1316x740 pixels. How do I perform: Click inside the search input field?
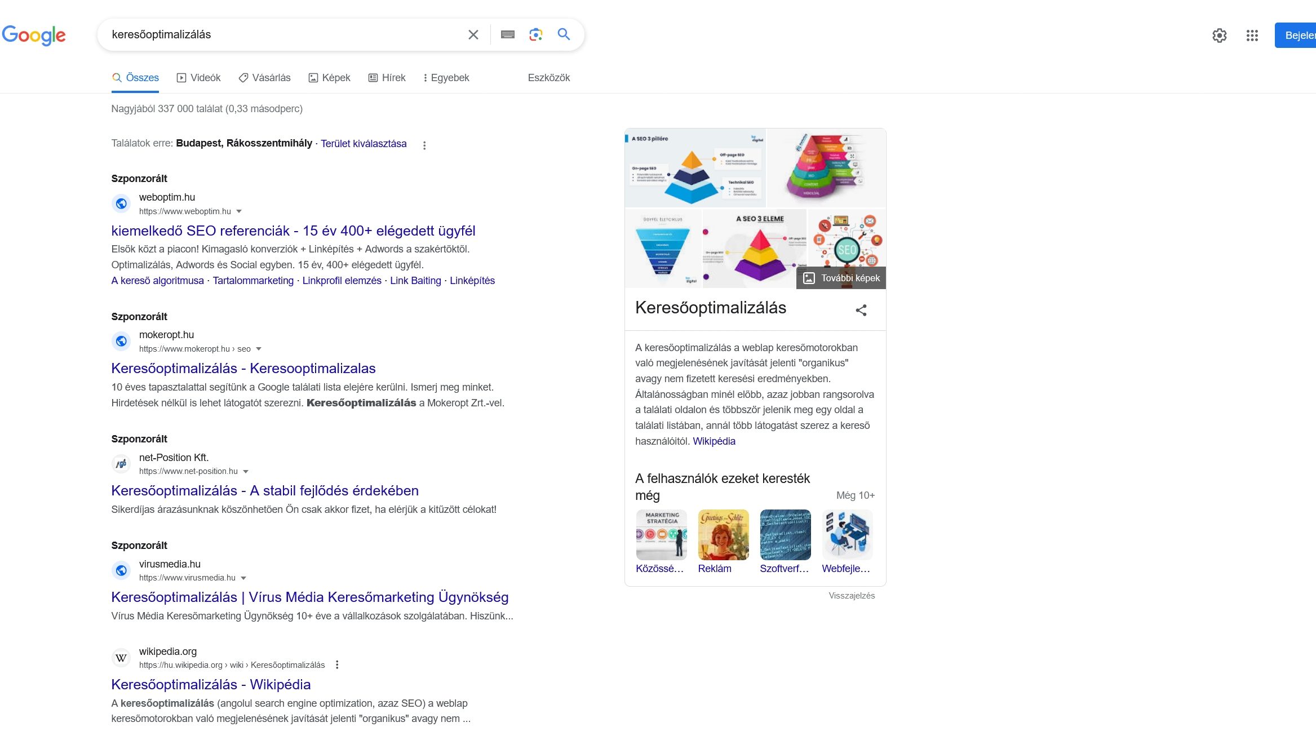tap(285, 35)
